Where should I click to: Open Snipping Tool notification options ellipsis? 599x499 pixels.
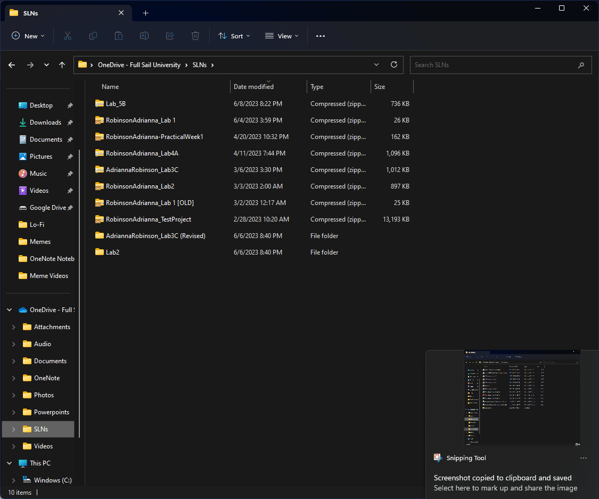pyautogui.click(x=584, y=458)
